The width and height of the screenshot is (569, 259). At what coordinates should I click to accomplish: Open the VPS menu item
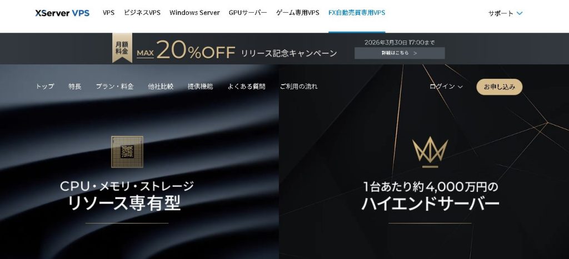(108, 13)
